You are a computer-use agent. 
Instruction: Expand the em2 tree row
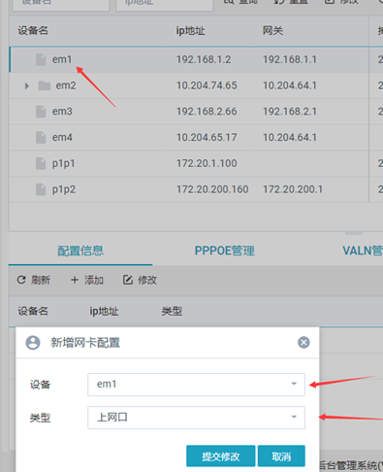(27, 85)
